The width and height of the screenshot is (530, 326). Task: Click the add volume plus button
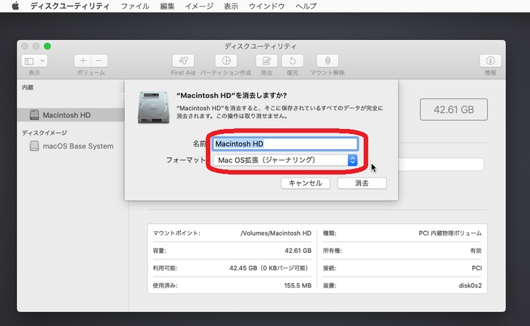pyautogui.click(x=83, y=61)
